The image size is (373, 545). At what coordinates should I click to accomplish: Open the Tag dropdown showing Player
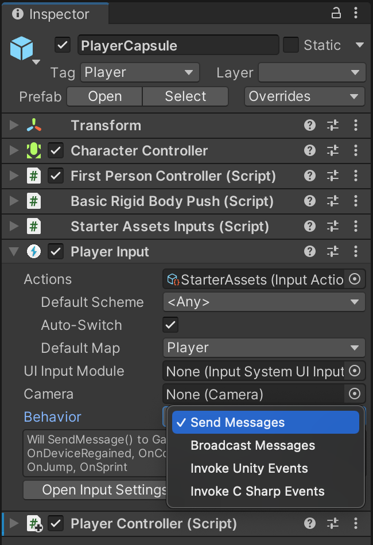click(x=139, y=73)
